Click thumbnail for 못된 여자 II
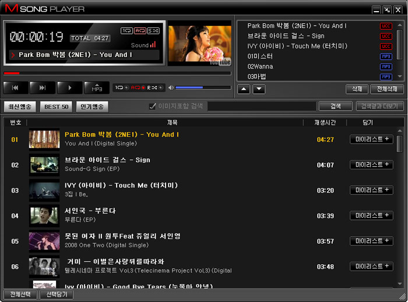 click(44, 241)
